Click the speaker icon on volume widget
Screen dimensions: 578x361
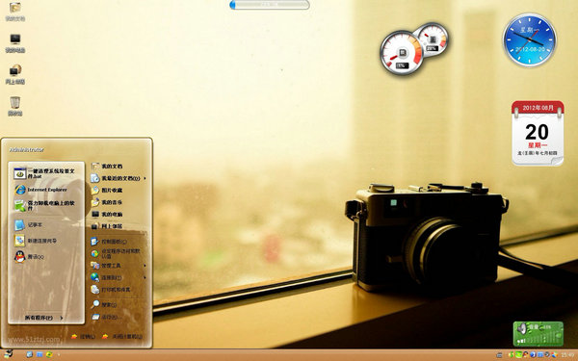point(521,328)
